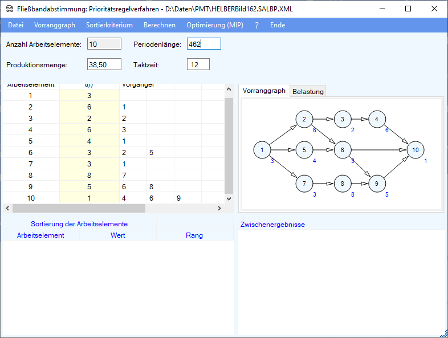Click node 10 in the precedence graph
The height and width of the screenshot is (338, 448).
(x=416, y=150)
